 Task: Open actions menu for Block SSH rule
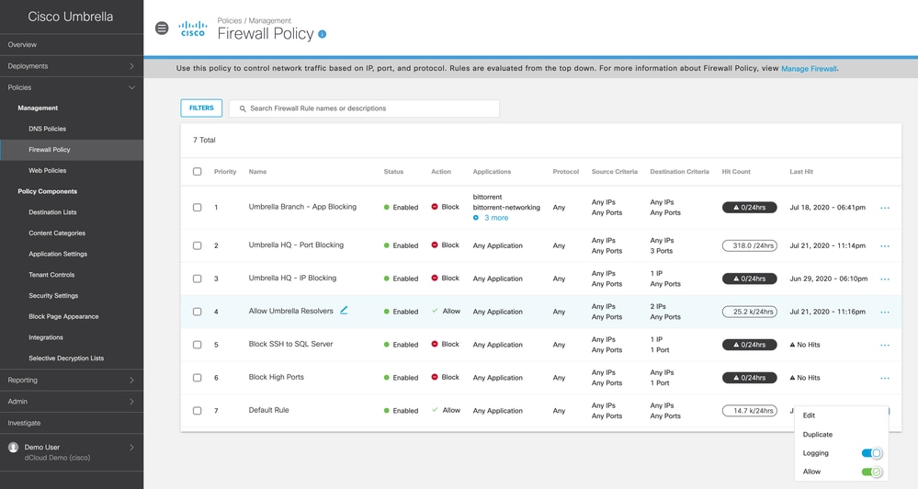click(x=885, y=345)
